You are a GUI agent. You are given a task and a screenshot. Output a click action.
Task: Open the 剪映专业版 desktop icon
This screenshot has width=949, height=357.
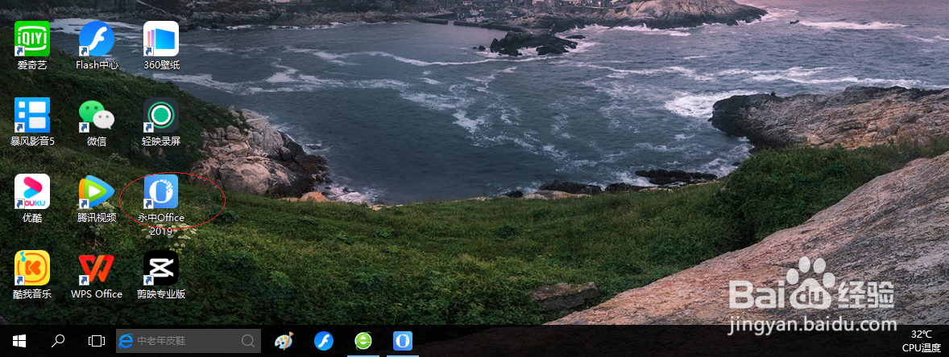tap(161, 276)
